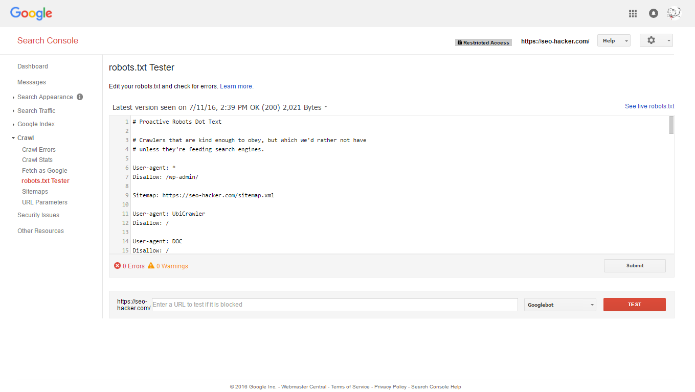Click the orange warnings triangle icon
The width and height of the screenshot is (695, 392).
[151, 266]
